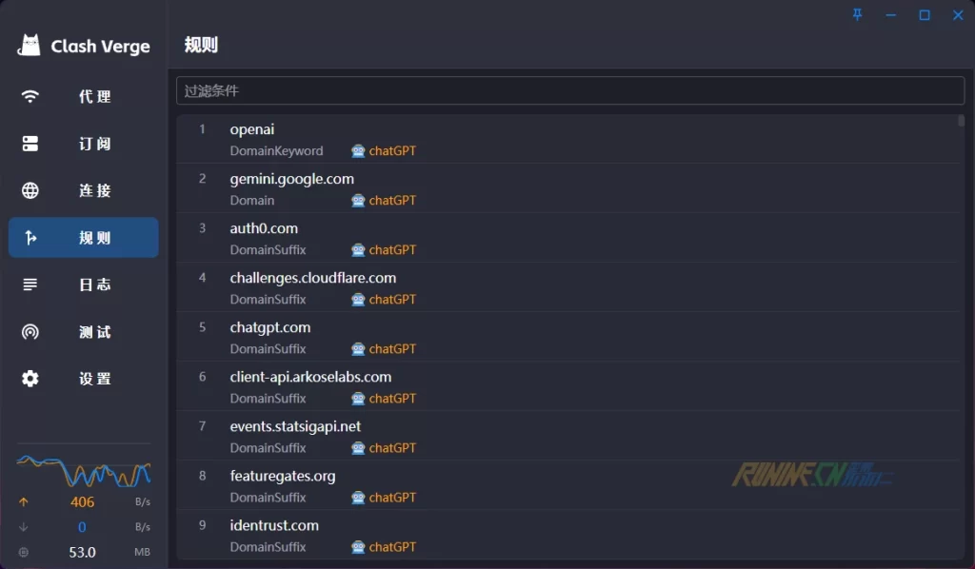975x569 pixels.
Task: Go to the 连接 page
Action: point(94,190)
